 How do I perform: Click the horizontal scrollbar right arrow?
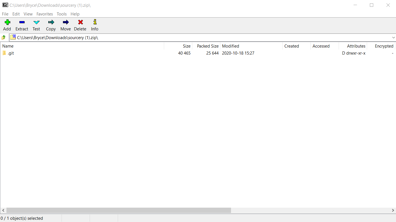pos(393,210)
